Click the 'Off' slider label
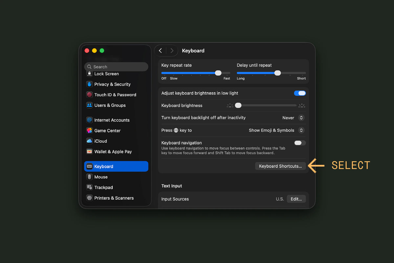This screenshot has height=263, width=394. [164, 79]
